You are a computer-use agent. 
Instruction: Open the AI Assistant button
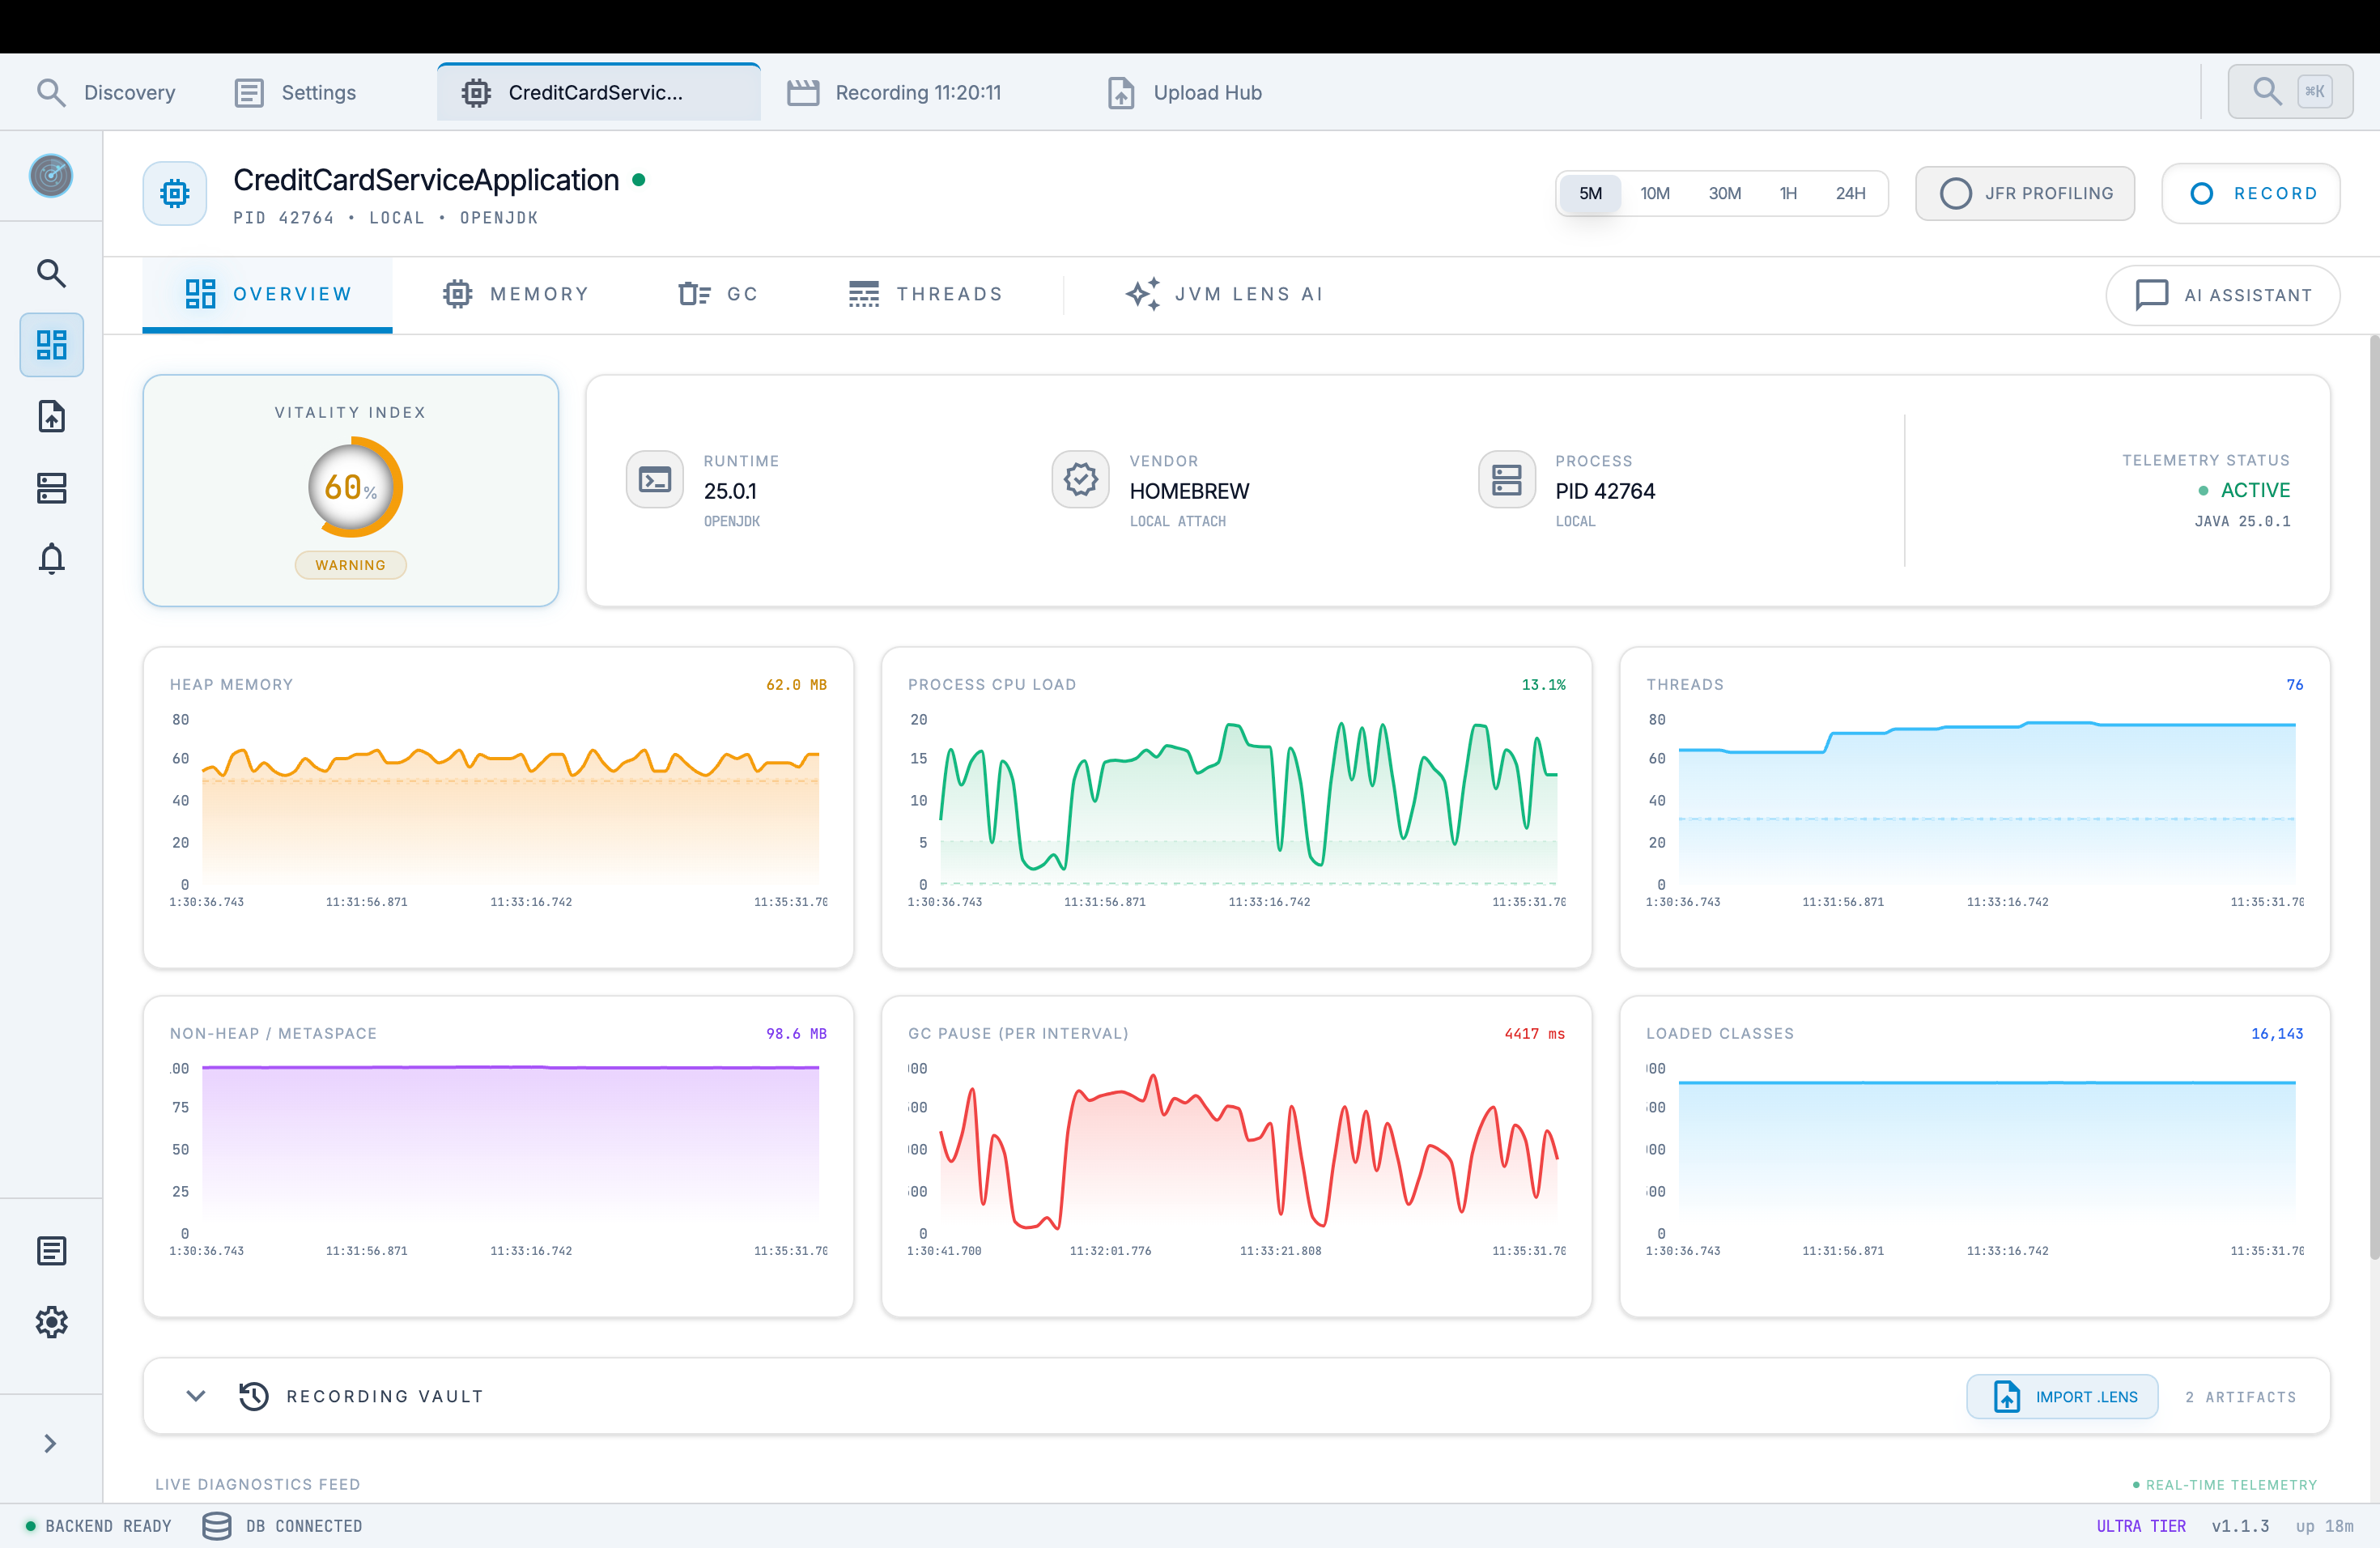2222,295
